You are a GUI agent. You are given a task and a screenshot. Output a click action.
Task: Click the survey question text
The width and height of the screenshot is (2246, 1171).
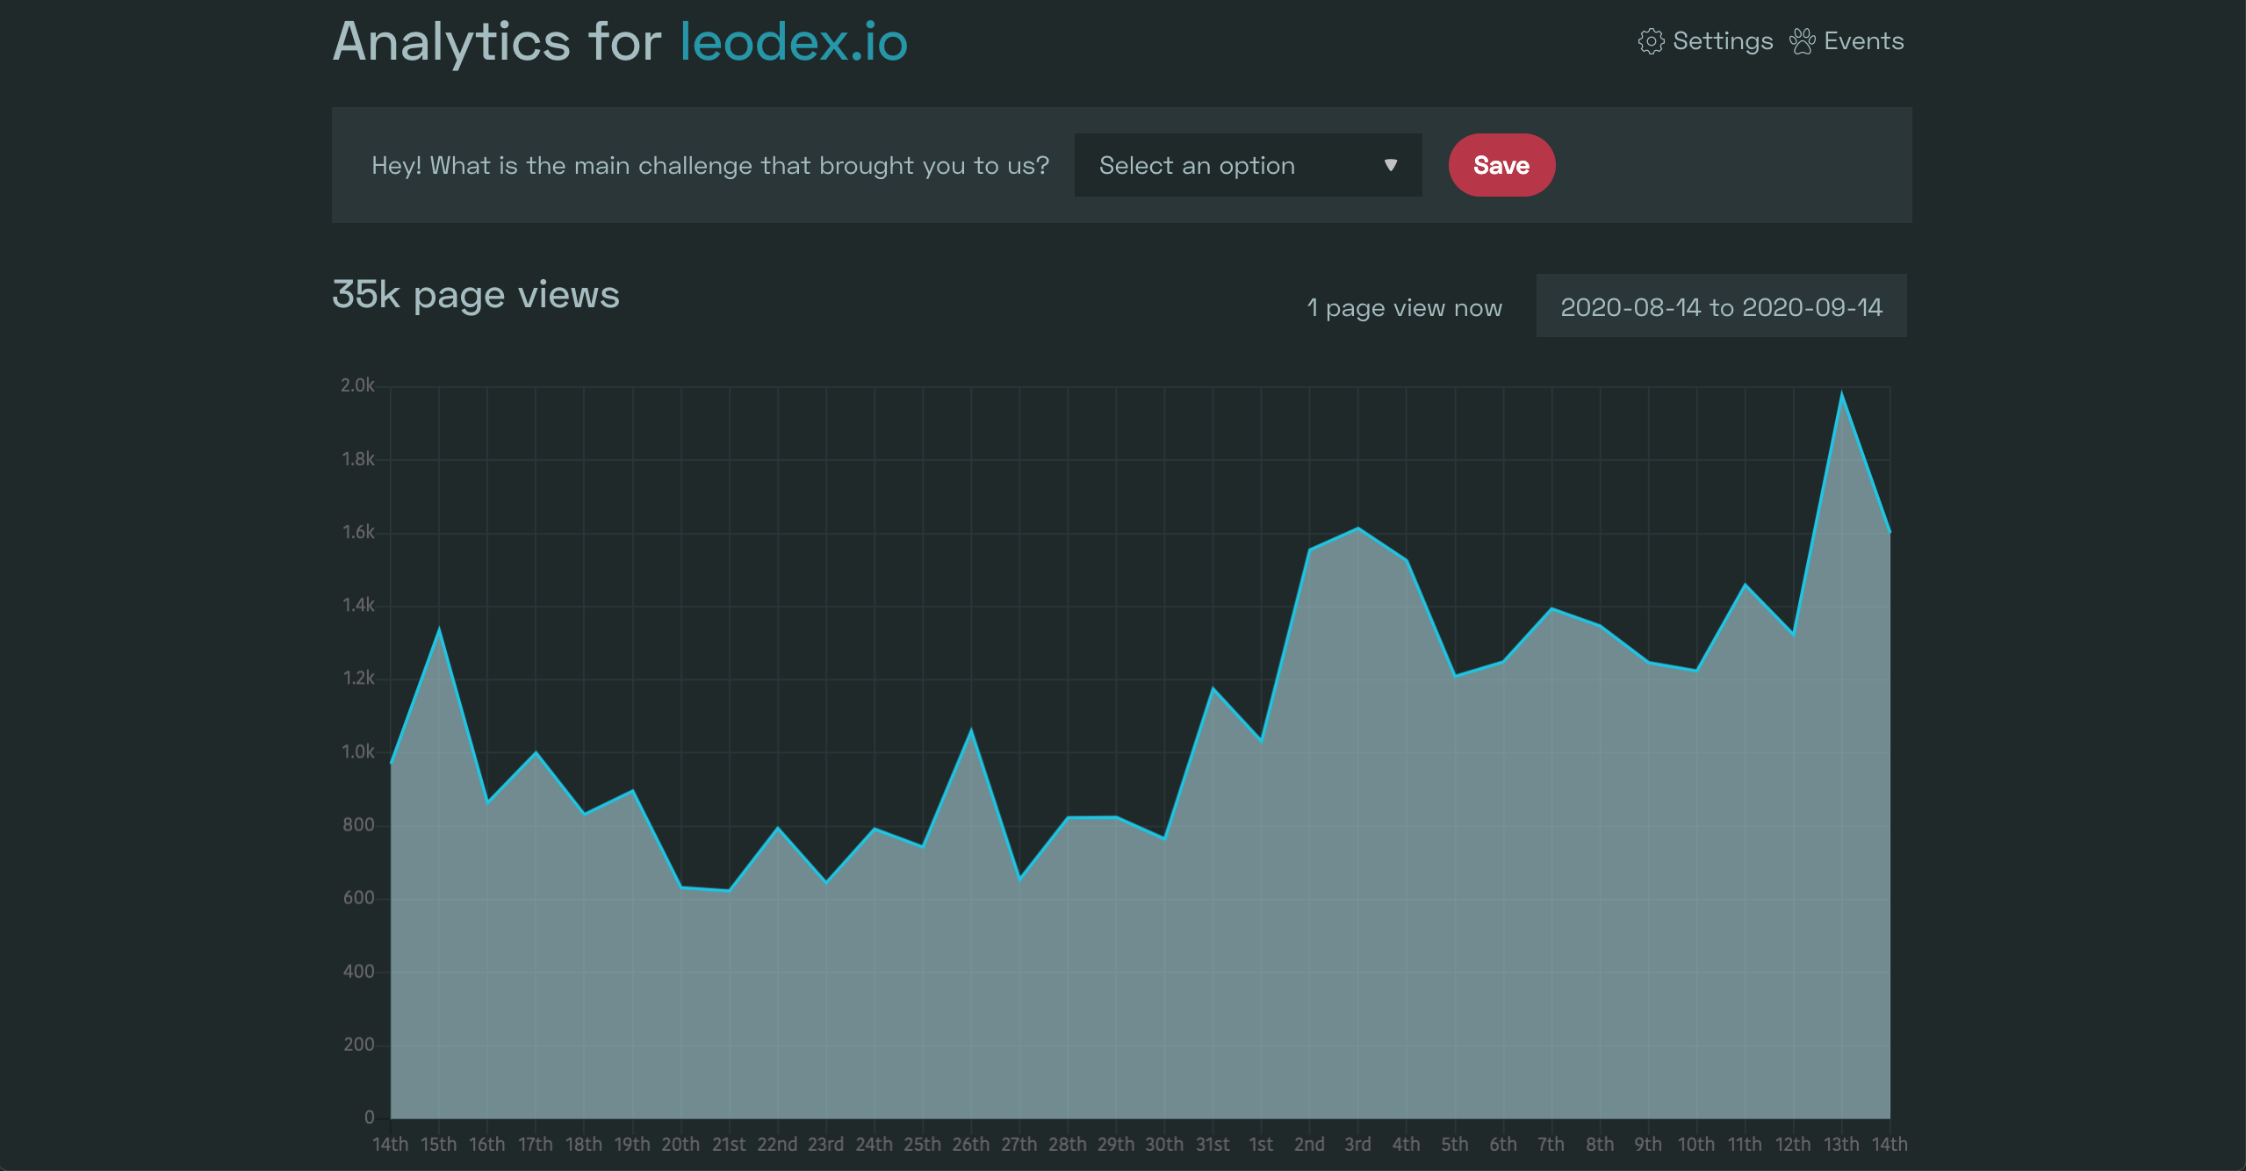[x=710, y=165]
